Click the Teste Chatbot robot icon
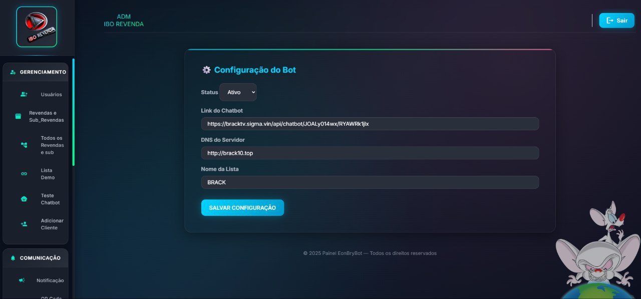 tap(24, 199)
